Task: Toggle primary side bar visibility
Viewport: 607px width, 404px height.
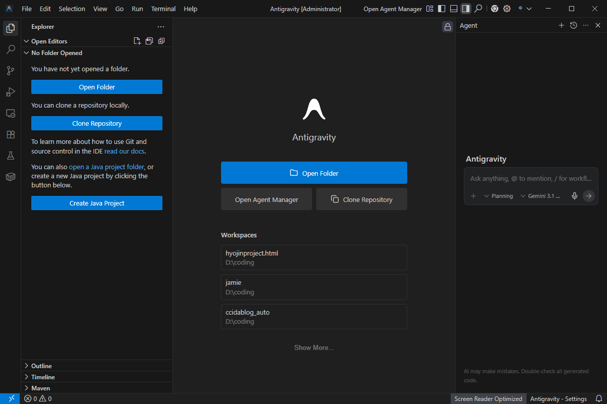Action: 442,9
